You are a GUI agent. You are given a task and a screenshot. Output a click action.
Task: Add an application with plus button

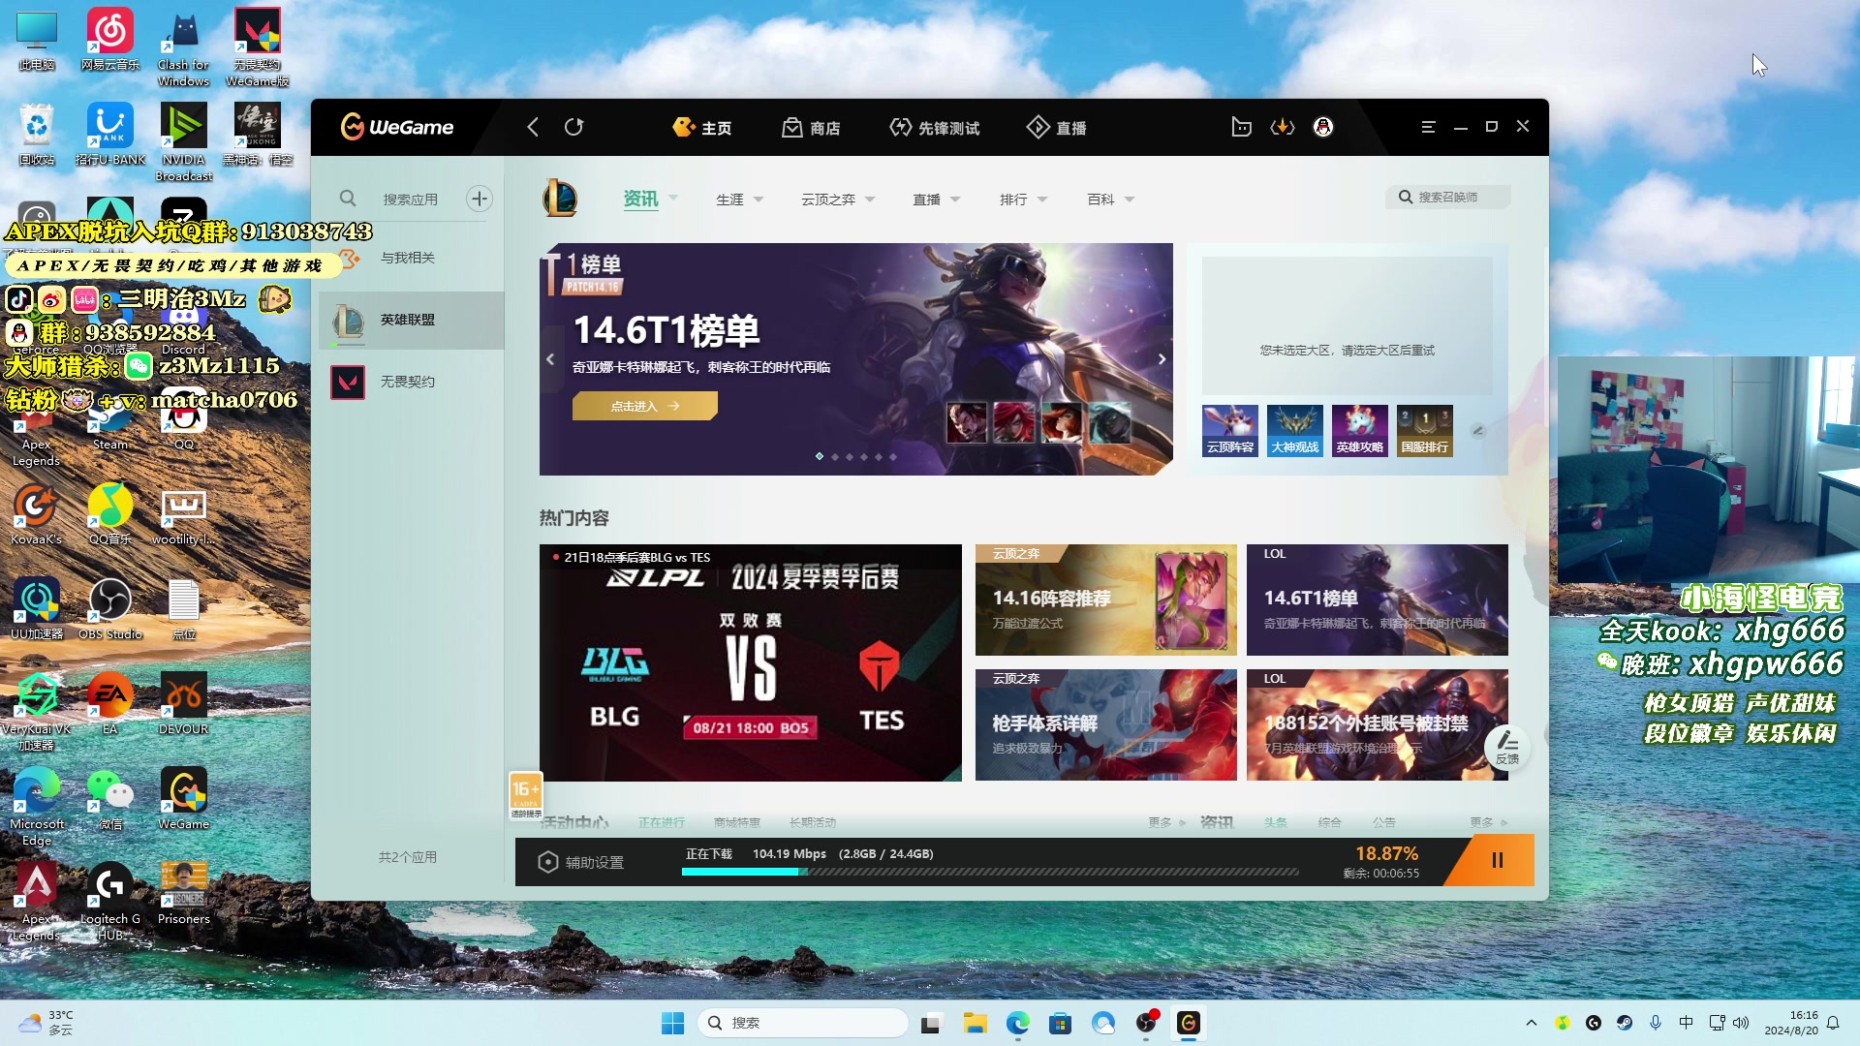[479, 199]
